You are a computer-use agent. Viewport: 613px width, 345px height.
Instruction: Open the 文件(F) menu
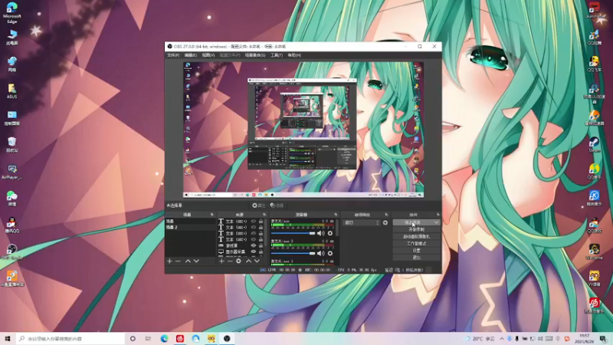pyautogui.click(x=173, y=55)
